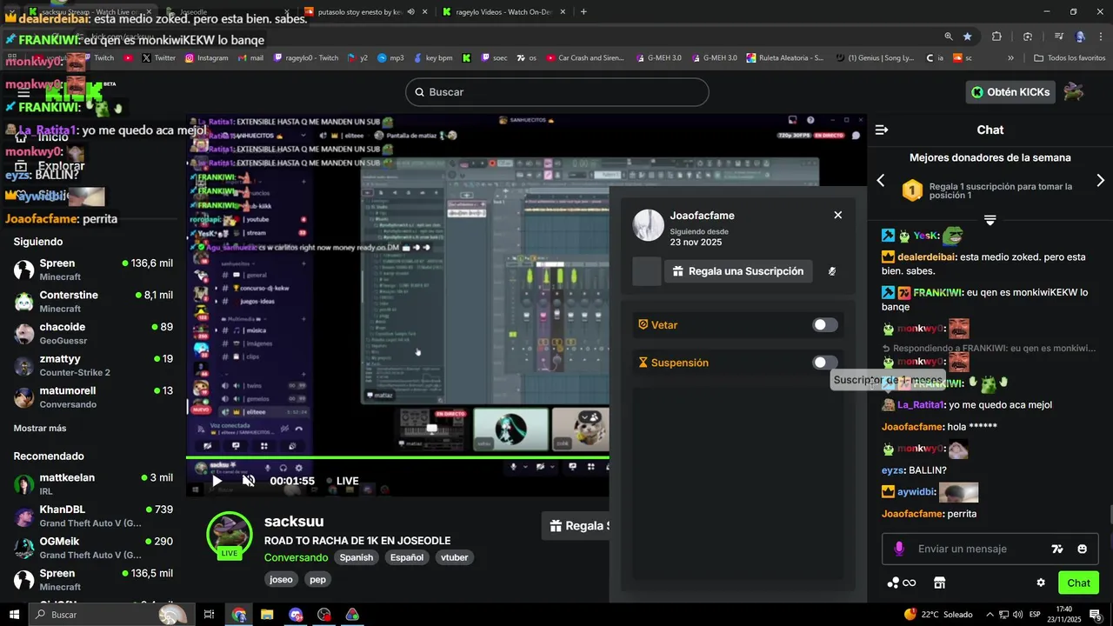Open Task View on the taskbar

(x=209, y=615)
